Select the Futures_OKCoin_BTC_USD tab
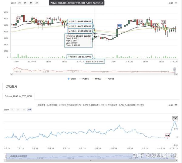This screenshot has height=163, width=182. point(18,96)
